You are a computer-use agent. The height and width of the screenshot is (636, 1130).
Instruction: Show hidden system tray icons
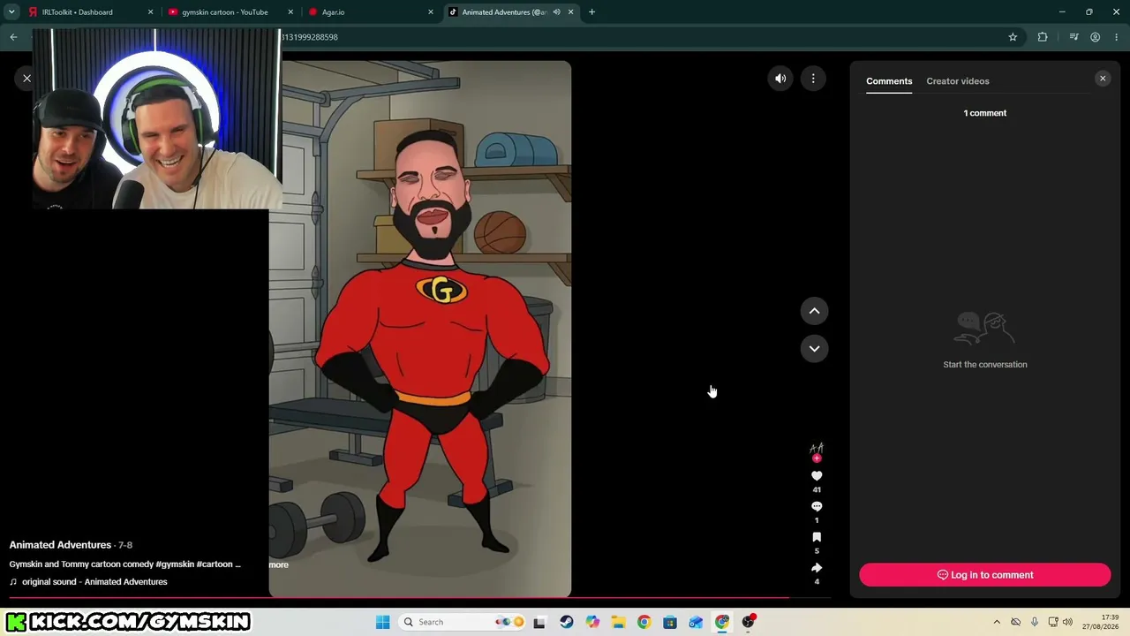tap(997, 622)
